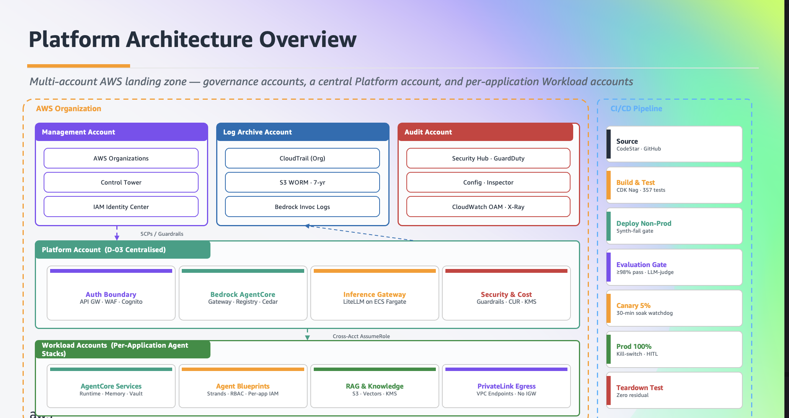
Task: Select the AWS Organizations box
Action: pyautogui.click(x=121, y=158)
